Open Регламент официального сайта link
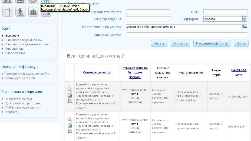Image resolution: width=251 pixels, height=141 pixels. pyautogui.click(x=27, y=74)
